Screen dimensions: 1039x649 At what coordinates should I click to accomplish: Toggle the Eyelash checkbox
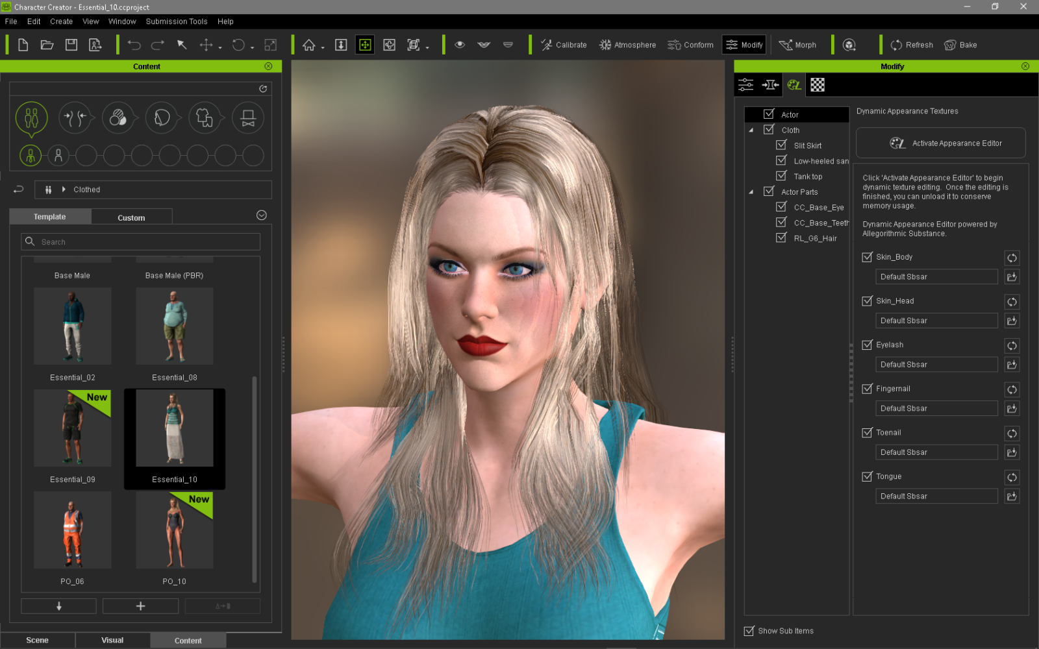pyautogui.click(x=867, y=345)
